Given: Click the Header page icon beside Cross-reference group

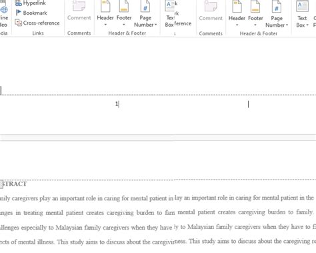Looking at the screenshot, I should (x=105, y=6).
